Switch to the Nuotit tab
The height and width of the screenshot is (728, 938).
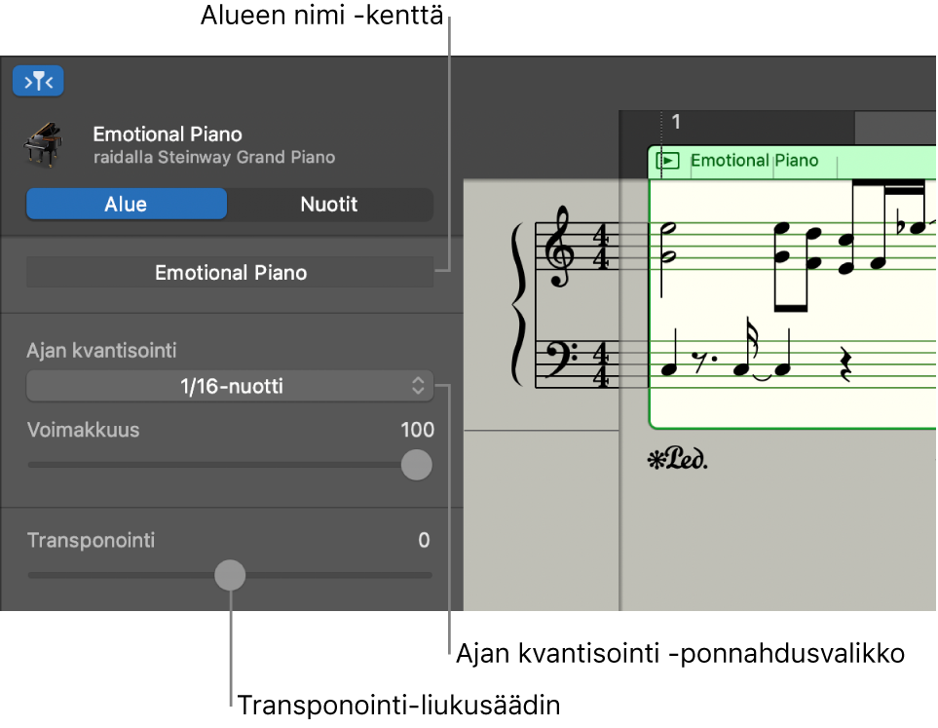click(x=329, y=204)
